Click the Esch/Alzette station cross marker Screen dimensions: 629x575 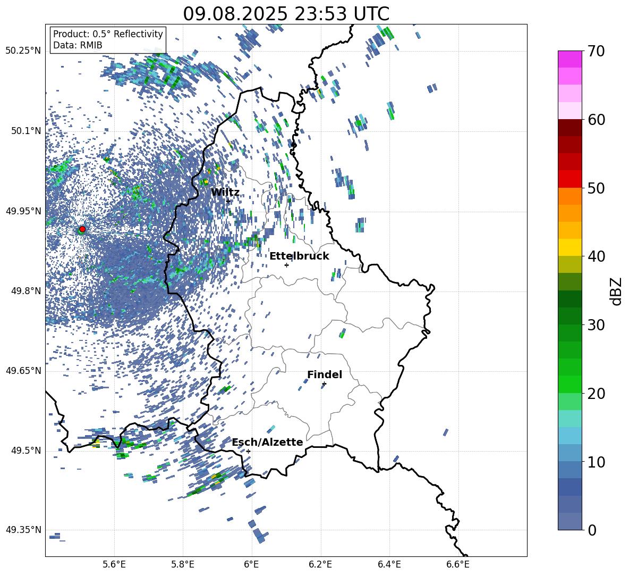(248, 451)
